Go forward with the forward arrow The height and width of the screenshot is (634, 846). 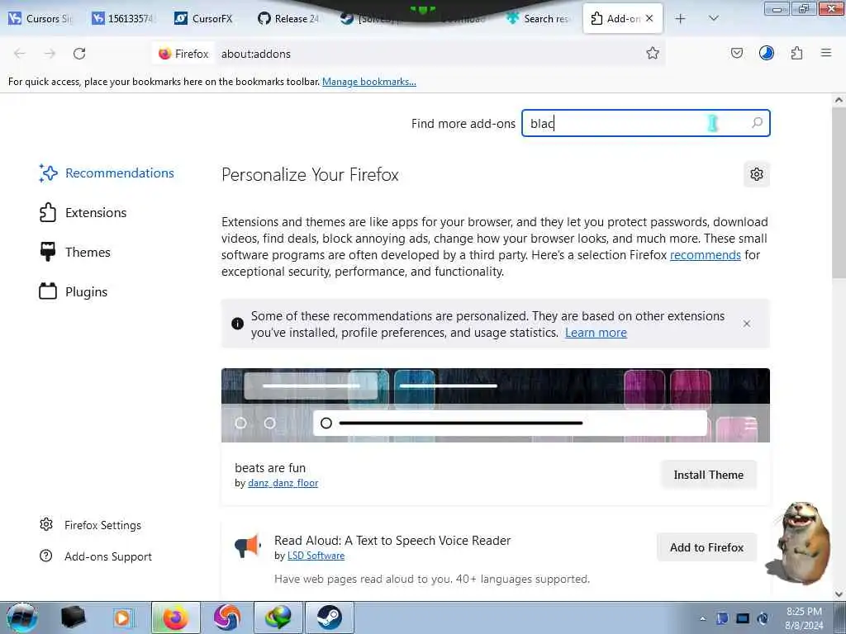click(x=50, y=54)
